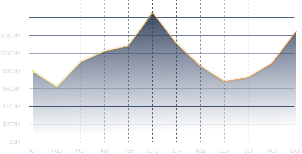Viewport: 302px width, 154px height.
Task: Click the May month label
Action: (x=128, y=151)
